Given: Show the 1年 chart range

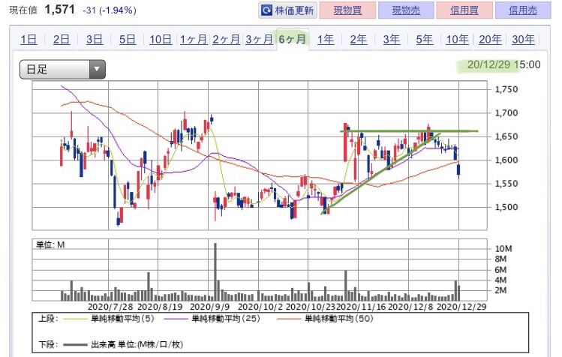Looking at the screenshot, I should click(326, 39).
